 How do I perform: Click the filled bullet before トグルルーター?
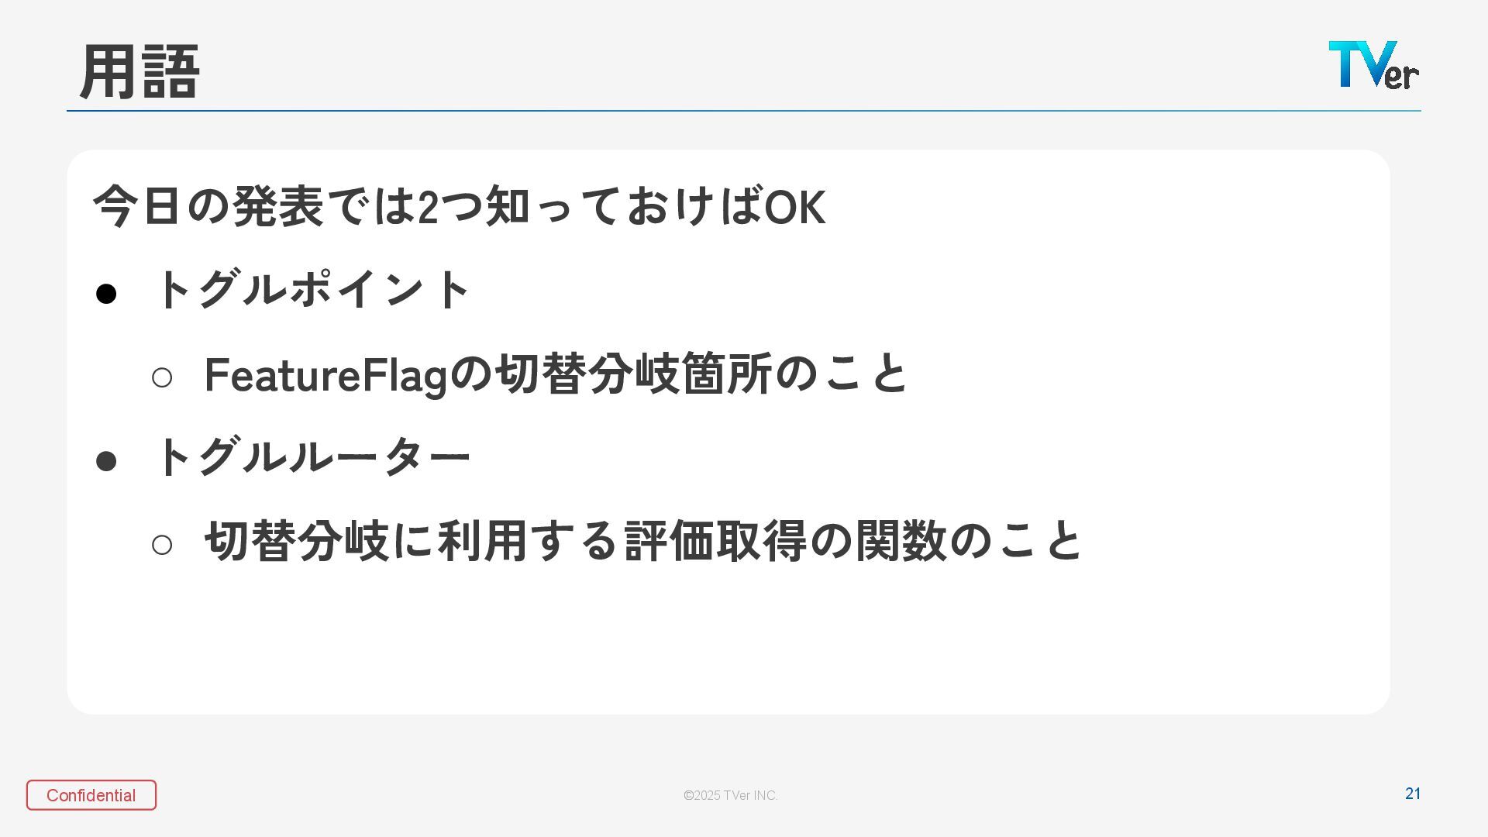pyautogui.click(x=105, y=461)
